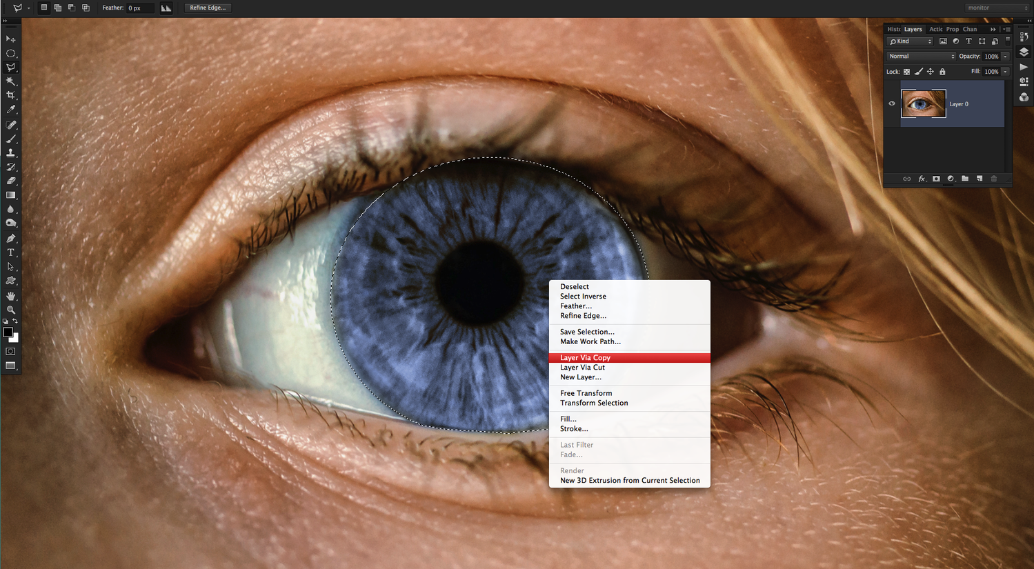Toggle visibility of Layer 0
The height and width of the screenshot is (569, 1034).
click(x=892, y=103)
